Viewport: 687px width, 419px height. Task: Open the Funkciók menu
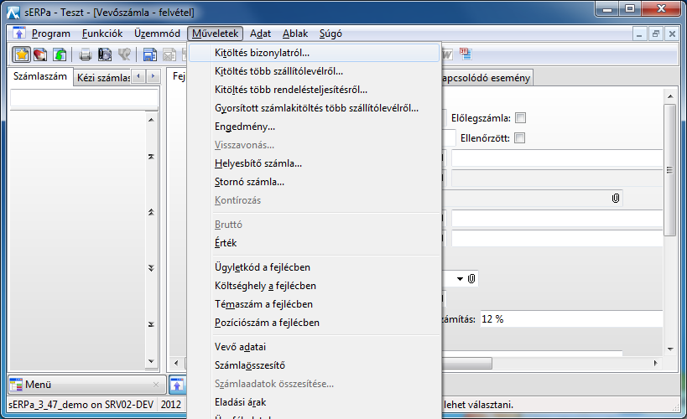pyautogui.click(x=102, y=34)
